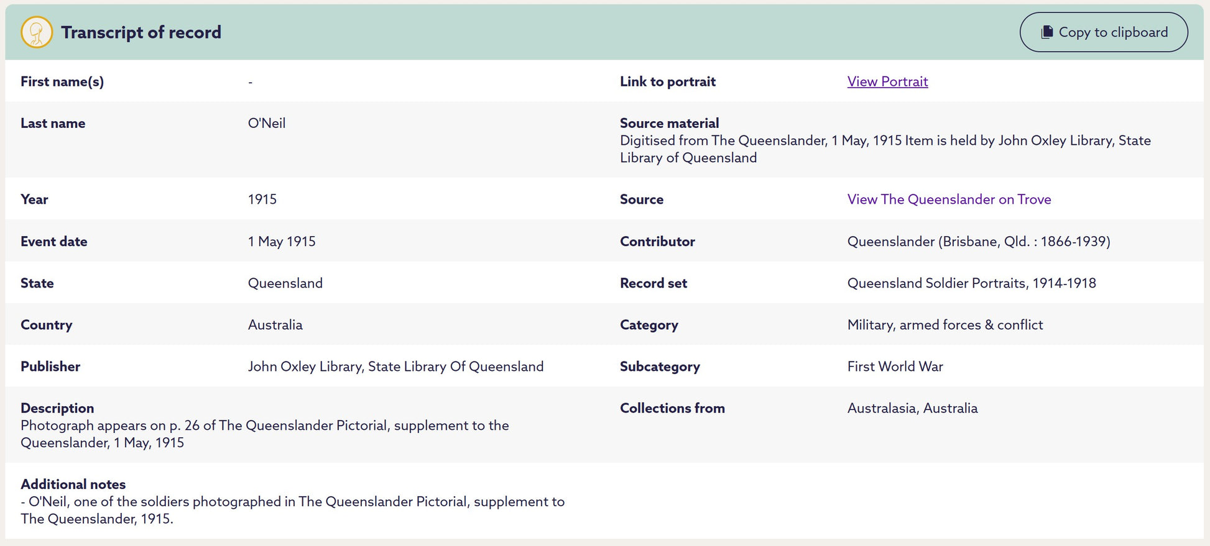1210x546 pixels.
Task: Click the Category value Military, armed forces & conflict
Action: coord(944,325)
